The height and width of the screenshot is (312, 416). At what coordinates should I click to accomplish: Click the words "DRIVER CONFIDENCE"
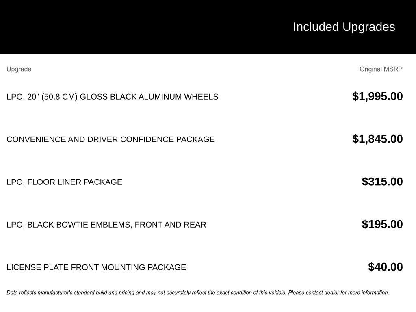(130, 139)
